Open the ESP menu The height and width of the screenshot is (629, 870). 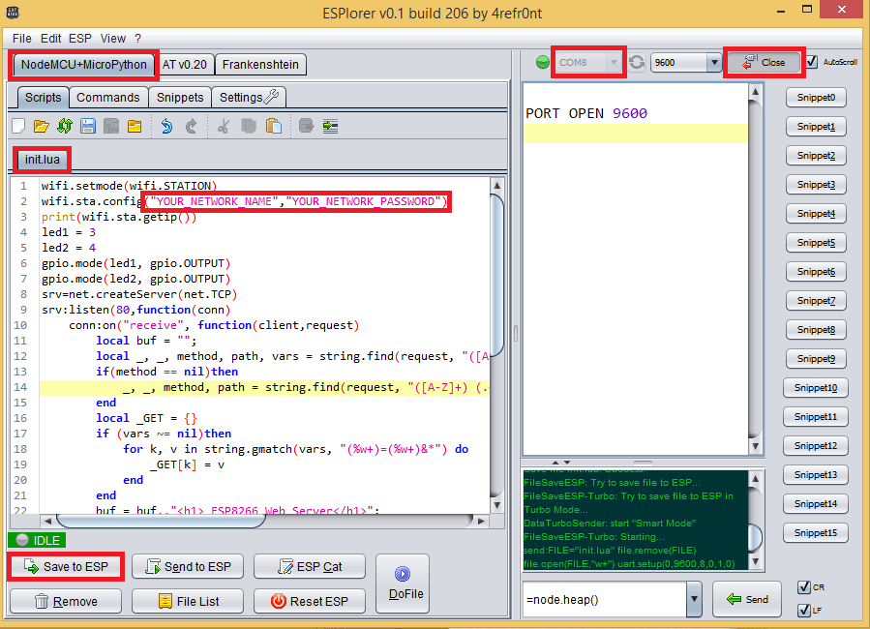[80, 38]
